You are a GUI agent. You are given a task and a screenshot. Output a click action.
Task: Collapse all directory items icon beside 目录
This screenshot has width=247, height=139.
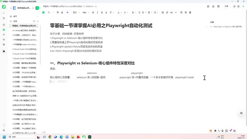click(x=37, y=21)
